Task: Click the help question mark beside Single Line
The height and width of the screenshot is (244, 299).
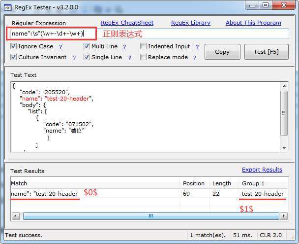Action: click(x=129, y=57)
